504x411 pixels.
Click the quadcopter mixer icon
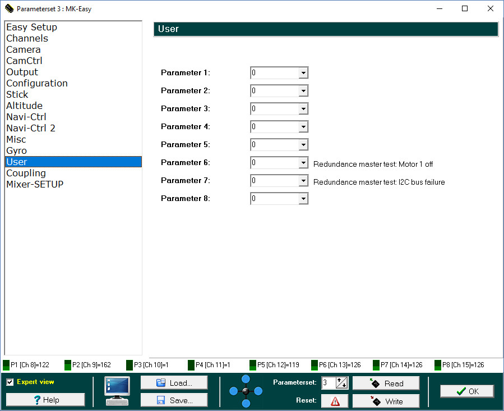pyautogui.click(x=246, y=391)
